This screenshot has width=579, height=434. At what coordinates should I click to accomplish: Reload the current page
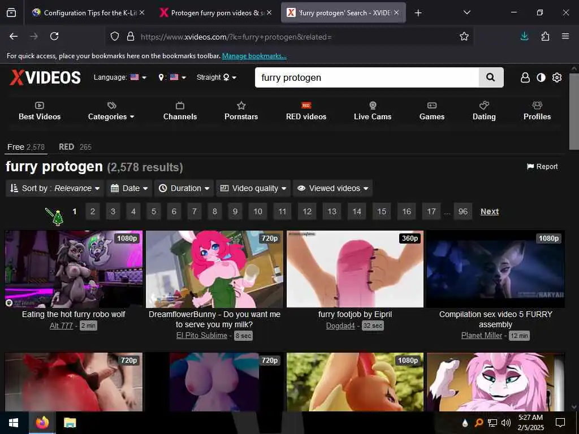point(54,36)
